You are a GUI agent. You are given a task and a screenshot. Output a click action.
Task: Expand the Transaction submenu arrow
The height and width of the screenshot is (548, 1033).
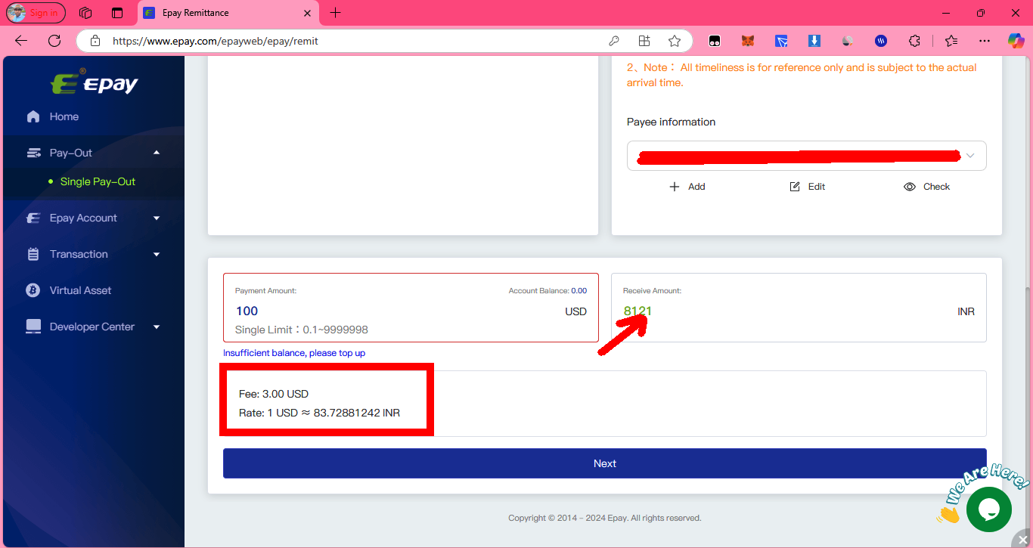tap(157, 254)
